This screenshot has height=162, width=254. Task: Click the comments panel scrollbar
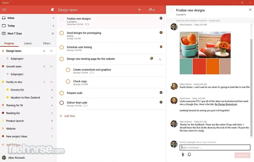coord(251,87)
